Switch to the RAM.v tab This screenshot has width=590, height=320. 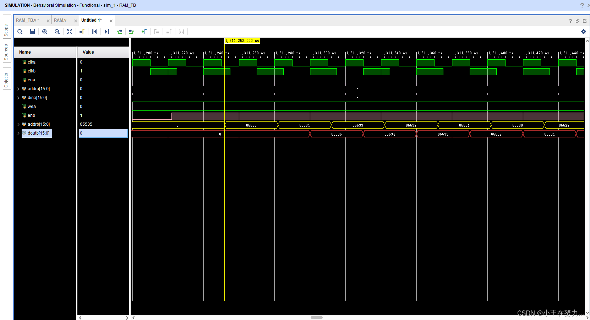click(x=60, y=20)
